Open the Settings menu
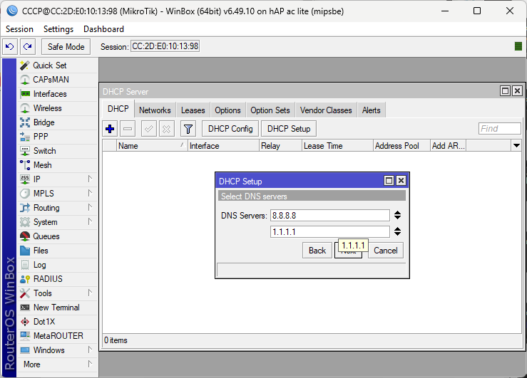The height and width of the screenshot is (378, 527). [x=58, y=29]
